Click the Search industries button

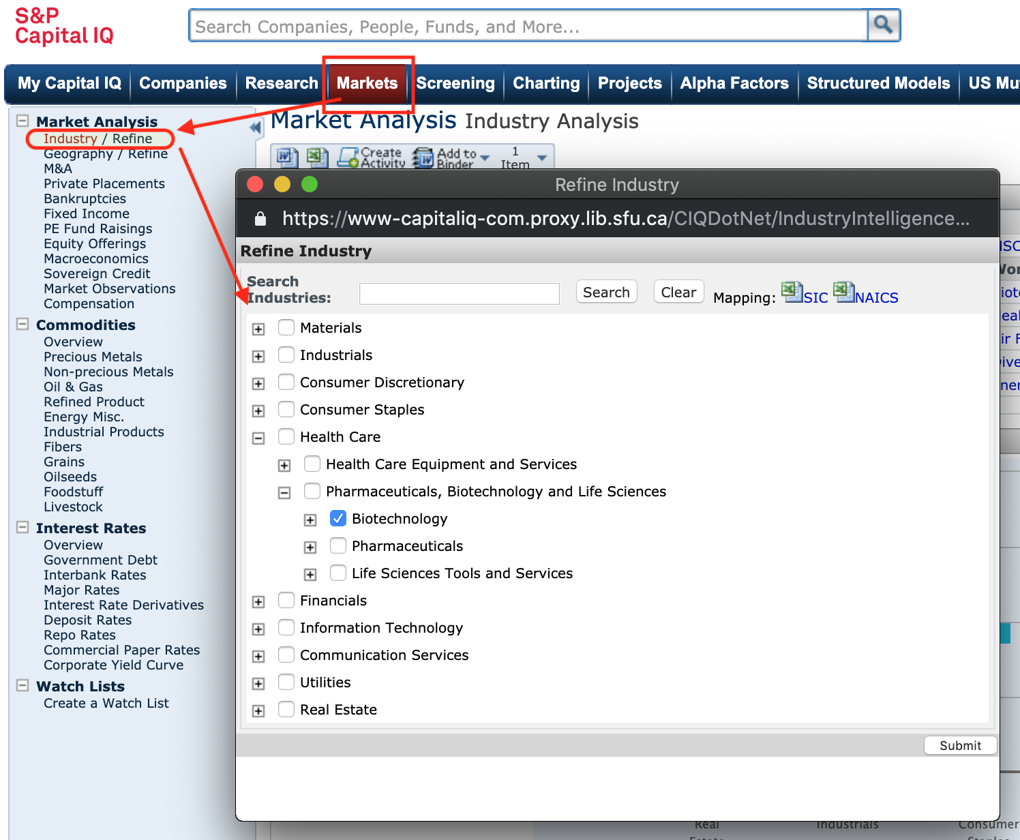(606, 292)
